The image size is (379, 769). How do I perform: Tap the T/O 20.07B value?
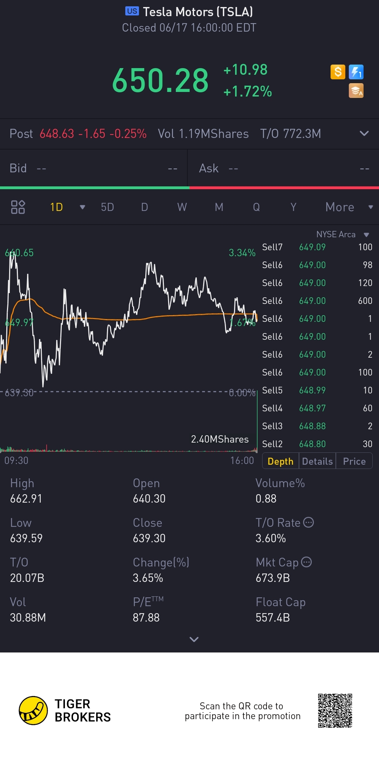27,578
